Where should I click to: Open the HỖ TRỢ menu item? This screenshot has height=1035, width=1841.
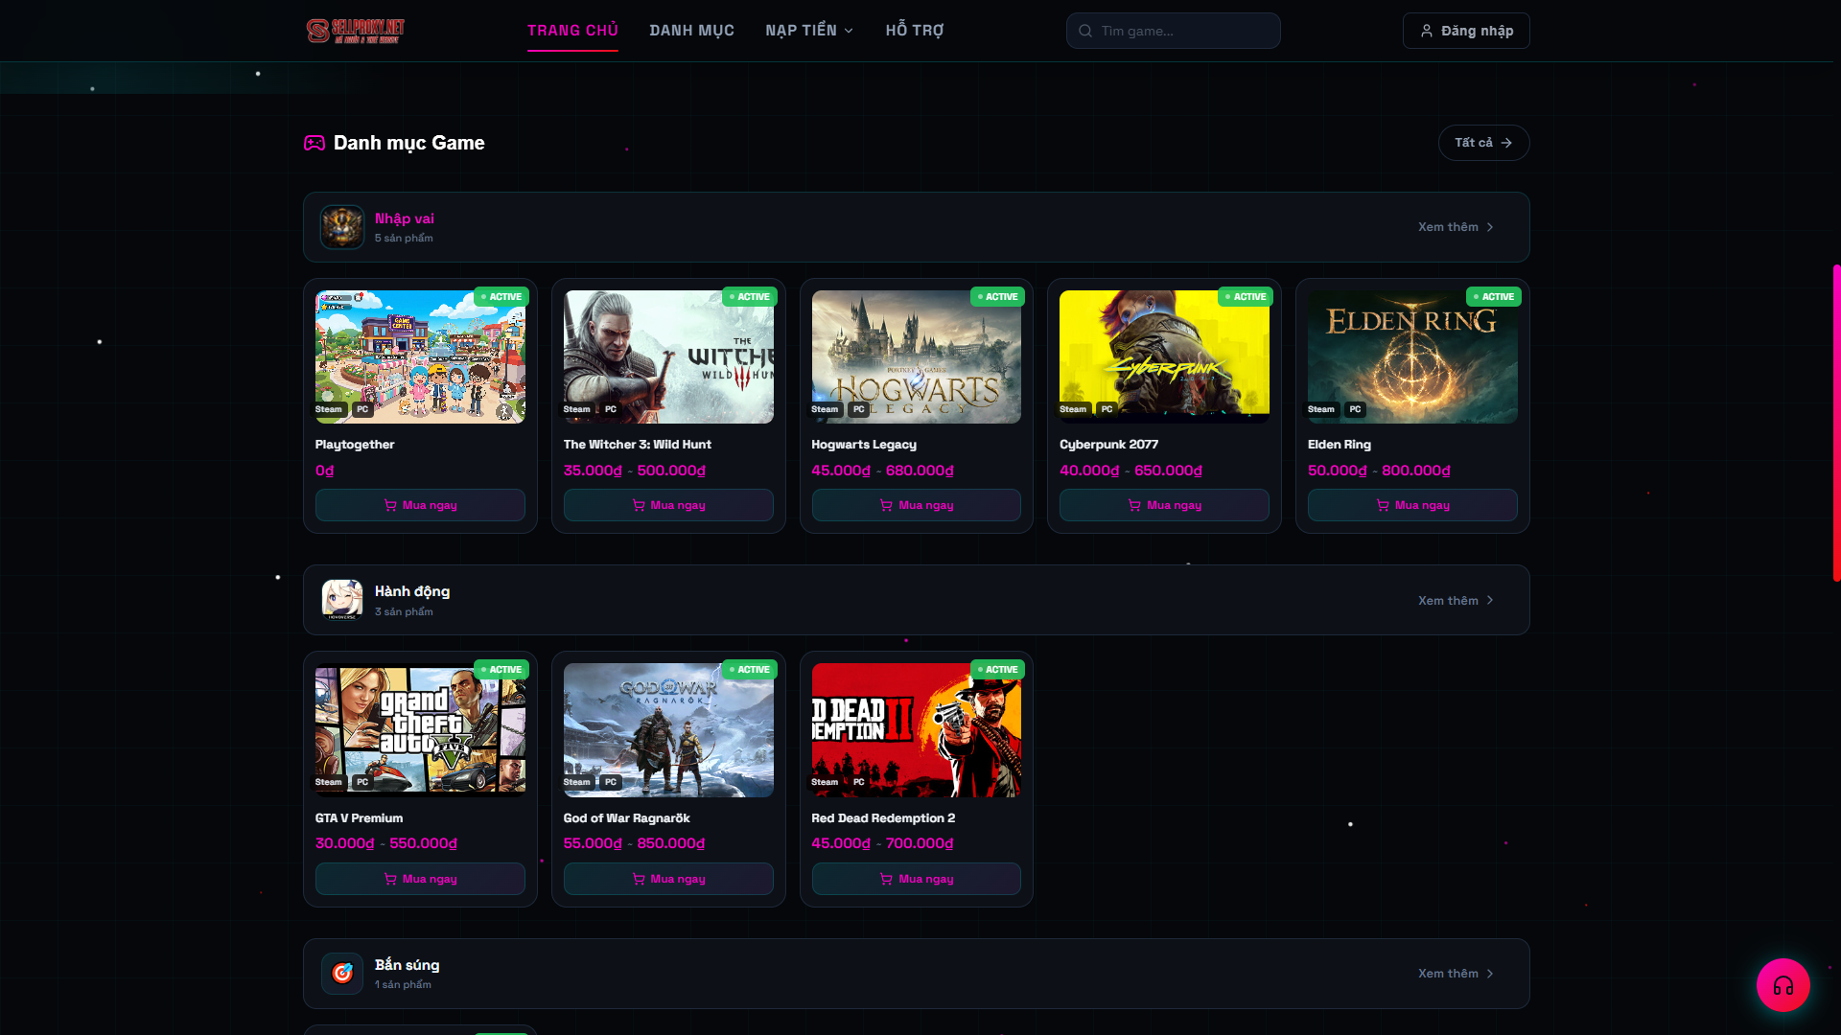(x=915, y=31)
